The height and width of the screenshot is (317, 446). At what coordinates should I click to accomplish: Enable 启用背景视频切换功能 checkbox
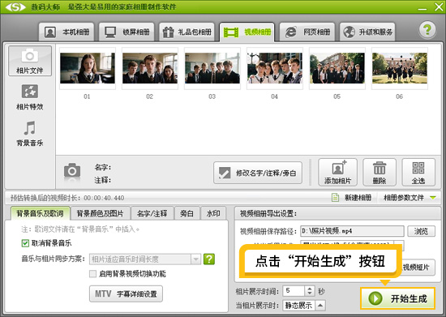(x=92, y=273)
